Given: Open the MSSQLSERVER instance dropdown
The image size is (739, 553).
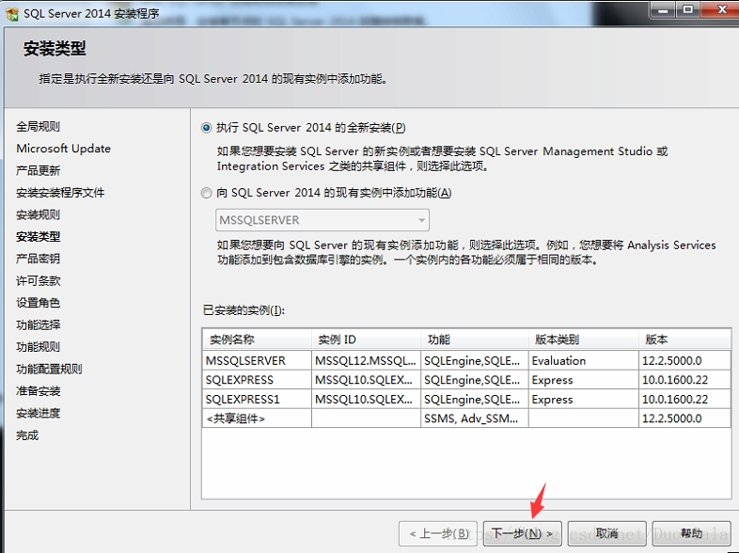Looking at the screenshot, I should coord(322,220).
